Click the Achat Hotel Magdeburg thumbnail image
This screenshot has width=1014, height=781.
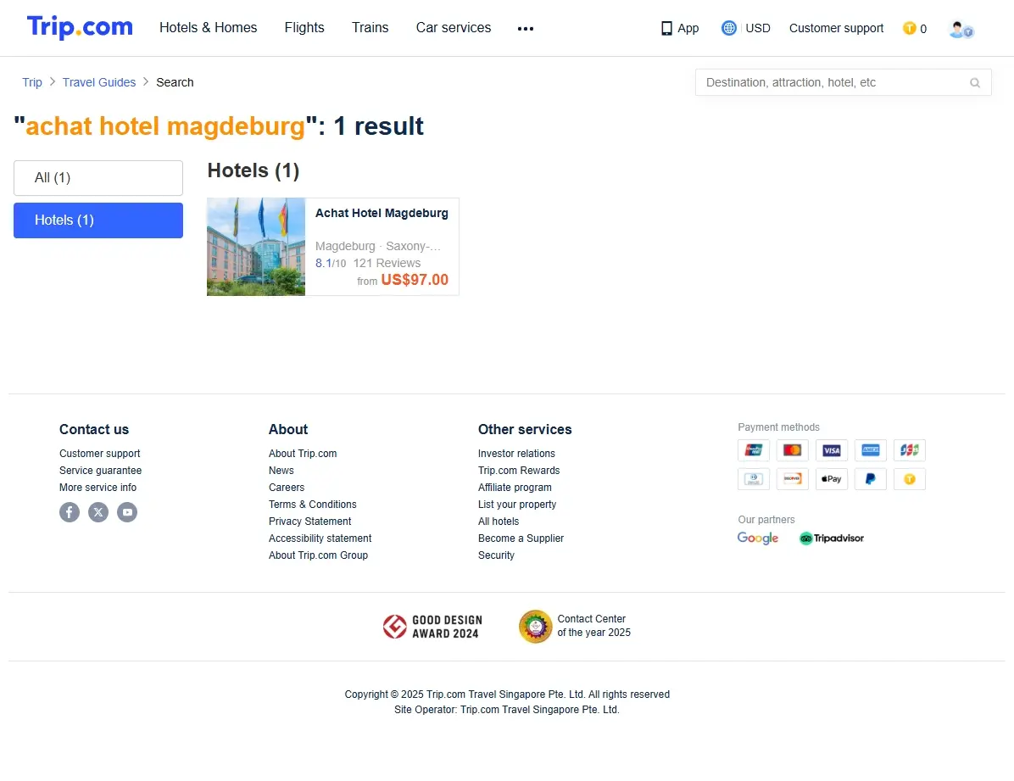256,247
